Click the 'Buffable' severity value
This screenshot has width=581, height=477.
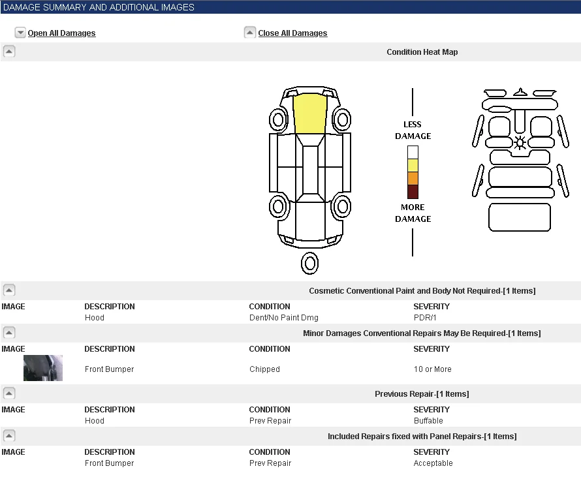428,420
